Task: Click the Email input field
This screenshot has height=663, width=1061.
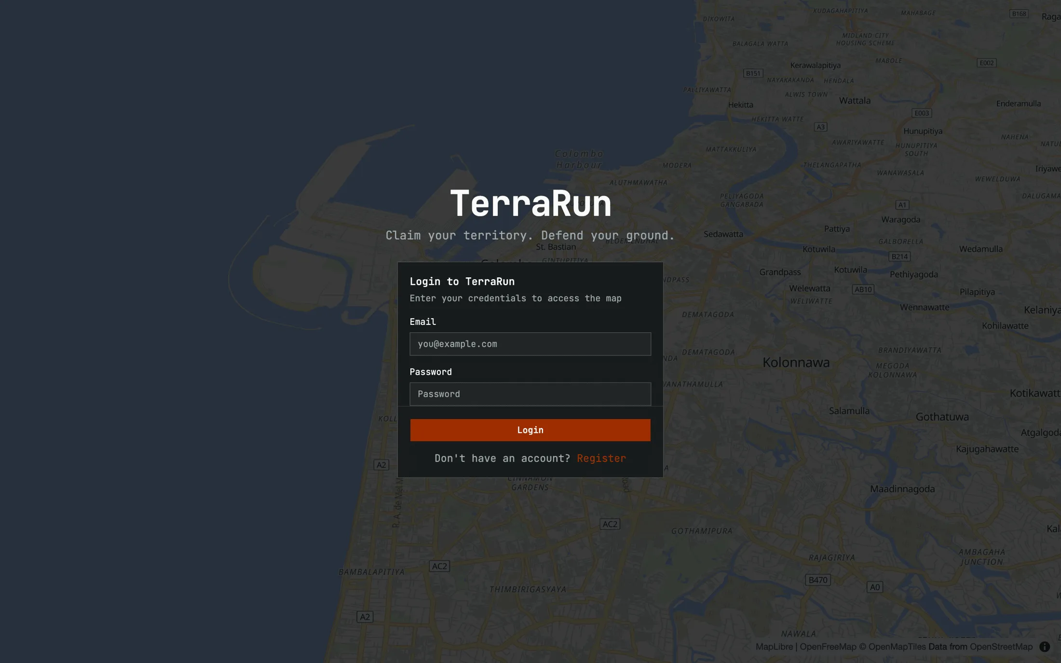Action: click(x=530, y=344)
